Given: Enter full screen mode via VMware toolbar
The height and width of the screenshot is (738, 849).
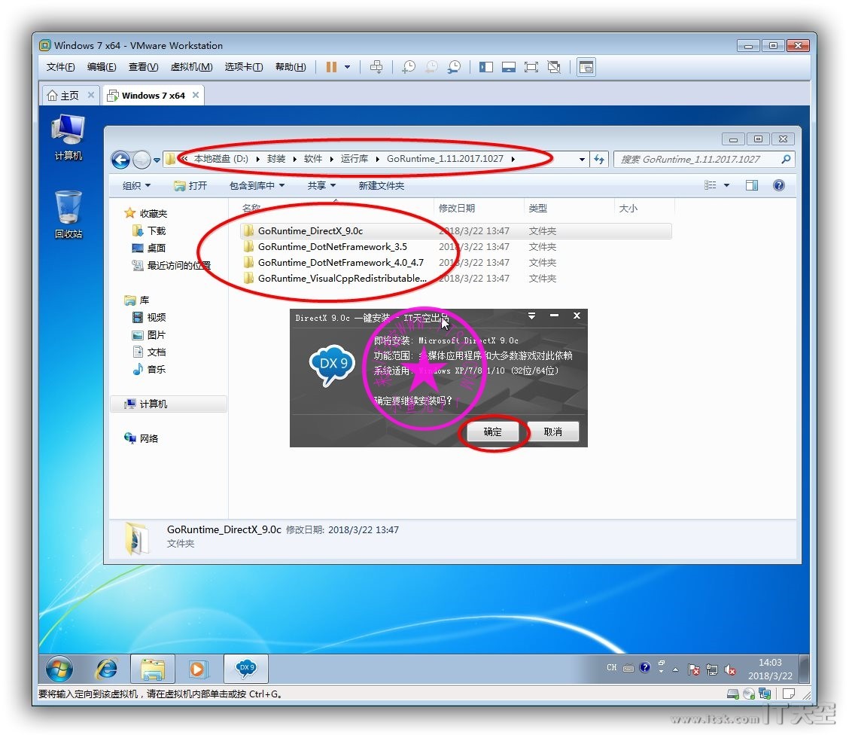Looking at the screenshot, I should click(531, 67).
